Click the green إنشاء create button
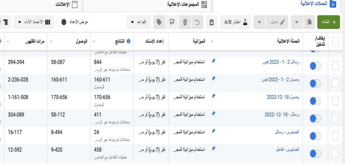Image resolution: width=345 pixels, height=164 pixels. click(x=328, y=22)
